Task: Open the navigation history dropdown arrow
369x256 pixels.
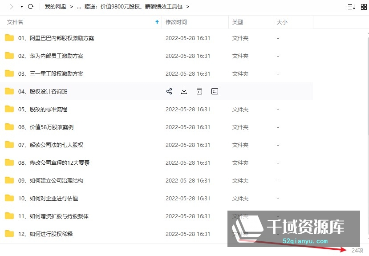Action: point(22,7)
